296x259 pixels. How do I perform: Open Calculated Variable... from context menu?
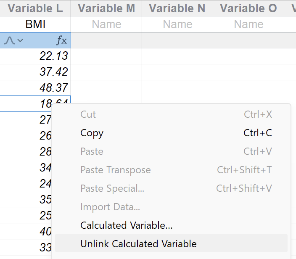coord(126,225)
